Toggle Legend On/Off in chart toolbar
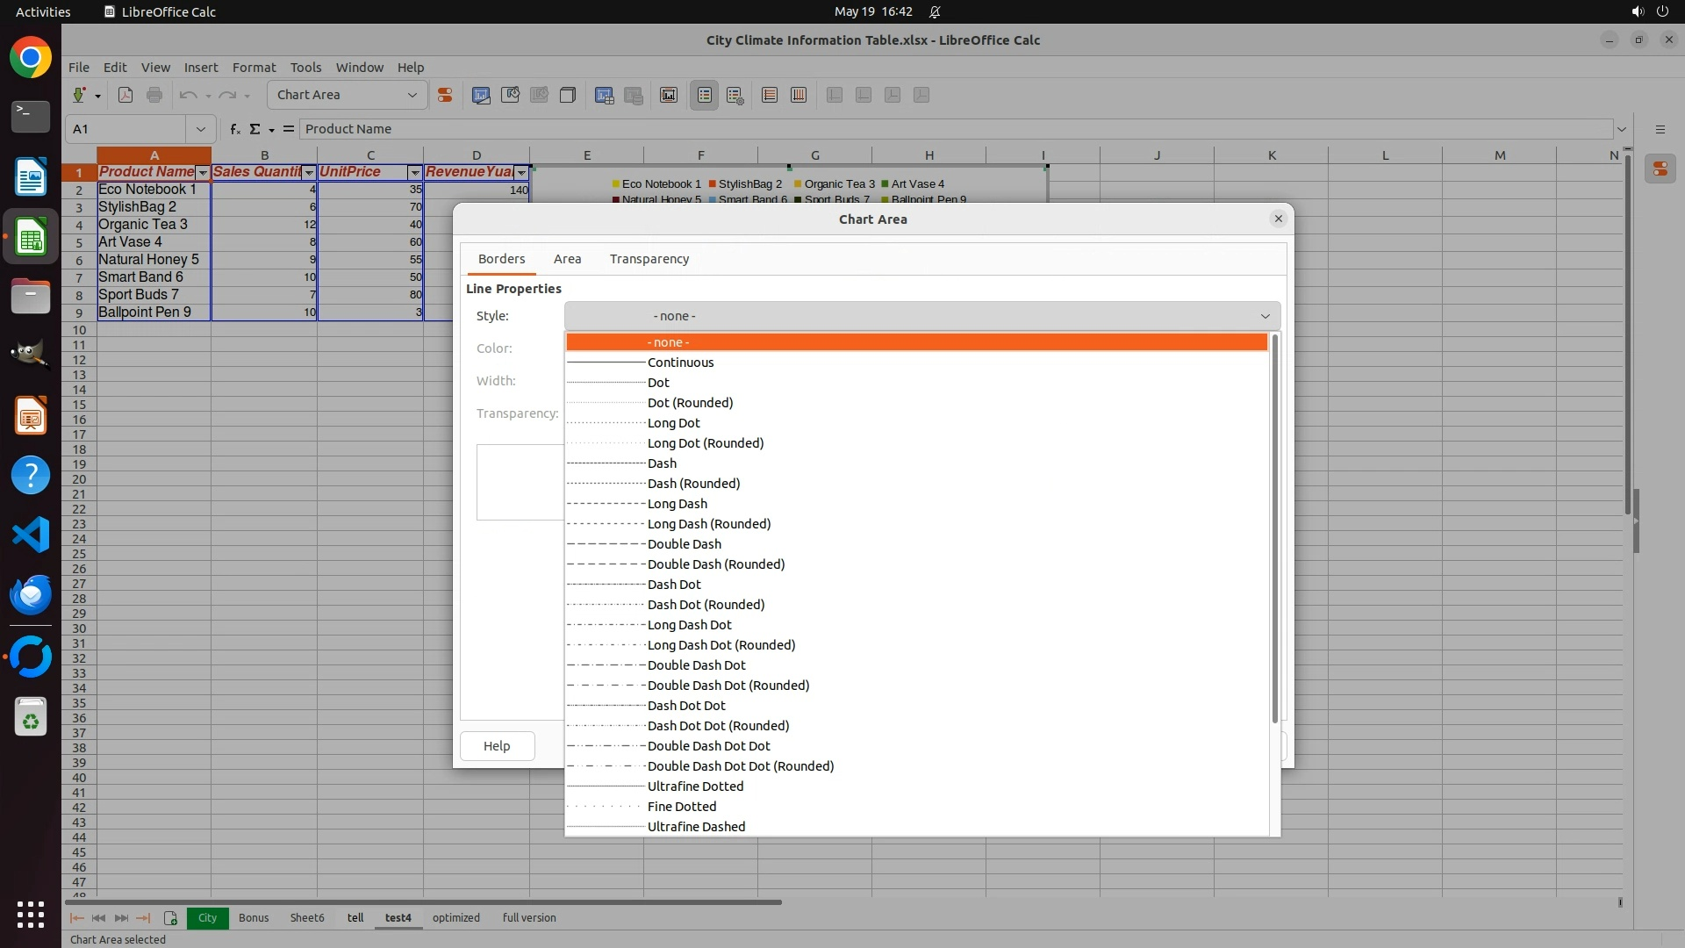 pos(705,95)
